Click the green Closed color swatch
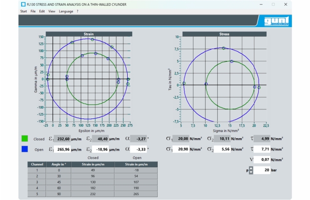The height and width of the screenshot is (200, 310). click(25, 139)
